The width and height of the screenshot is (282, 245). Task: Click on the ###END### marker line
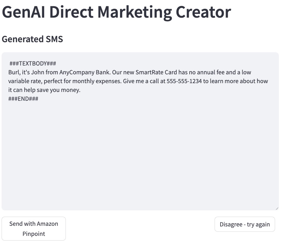pos(23,99)
